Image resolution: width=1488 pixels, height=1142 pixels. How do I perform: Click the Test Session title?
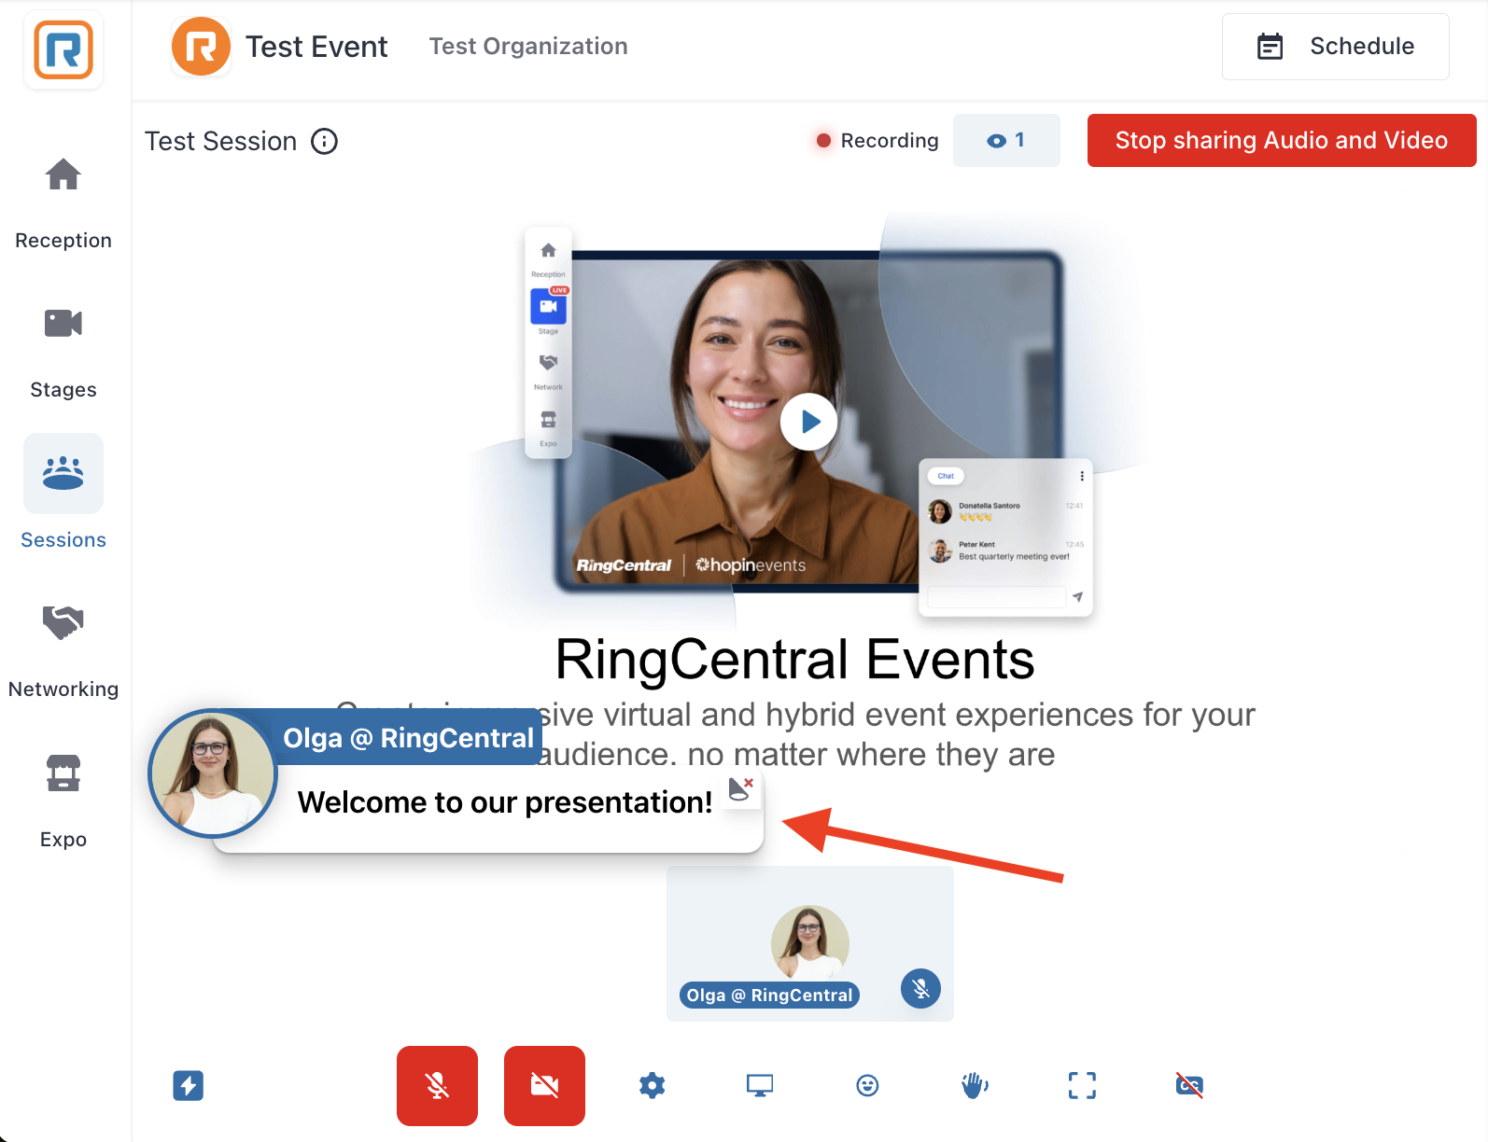[x=220, y=141]
